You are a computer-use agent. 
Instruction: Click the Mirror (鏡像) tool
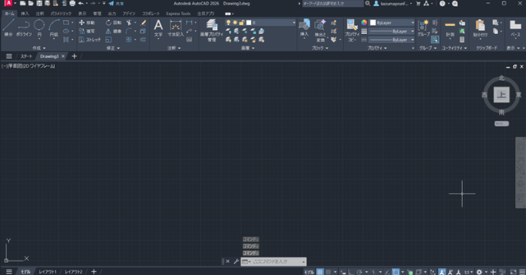point(114,31)
